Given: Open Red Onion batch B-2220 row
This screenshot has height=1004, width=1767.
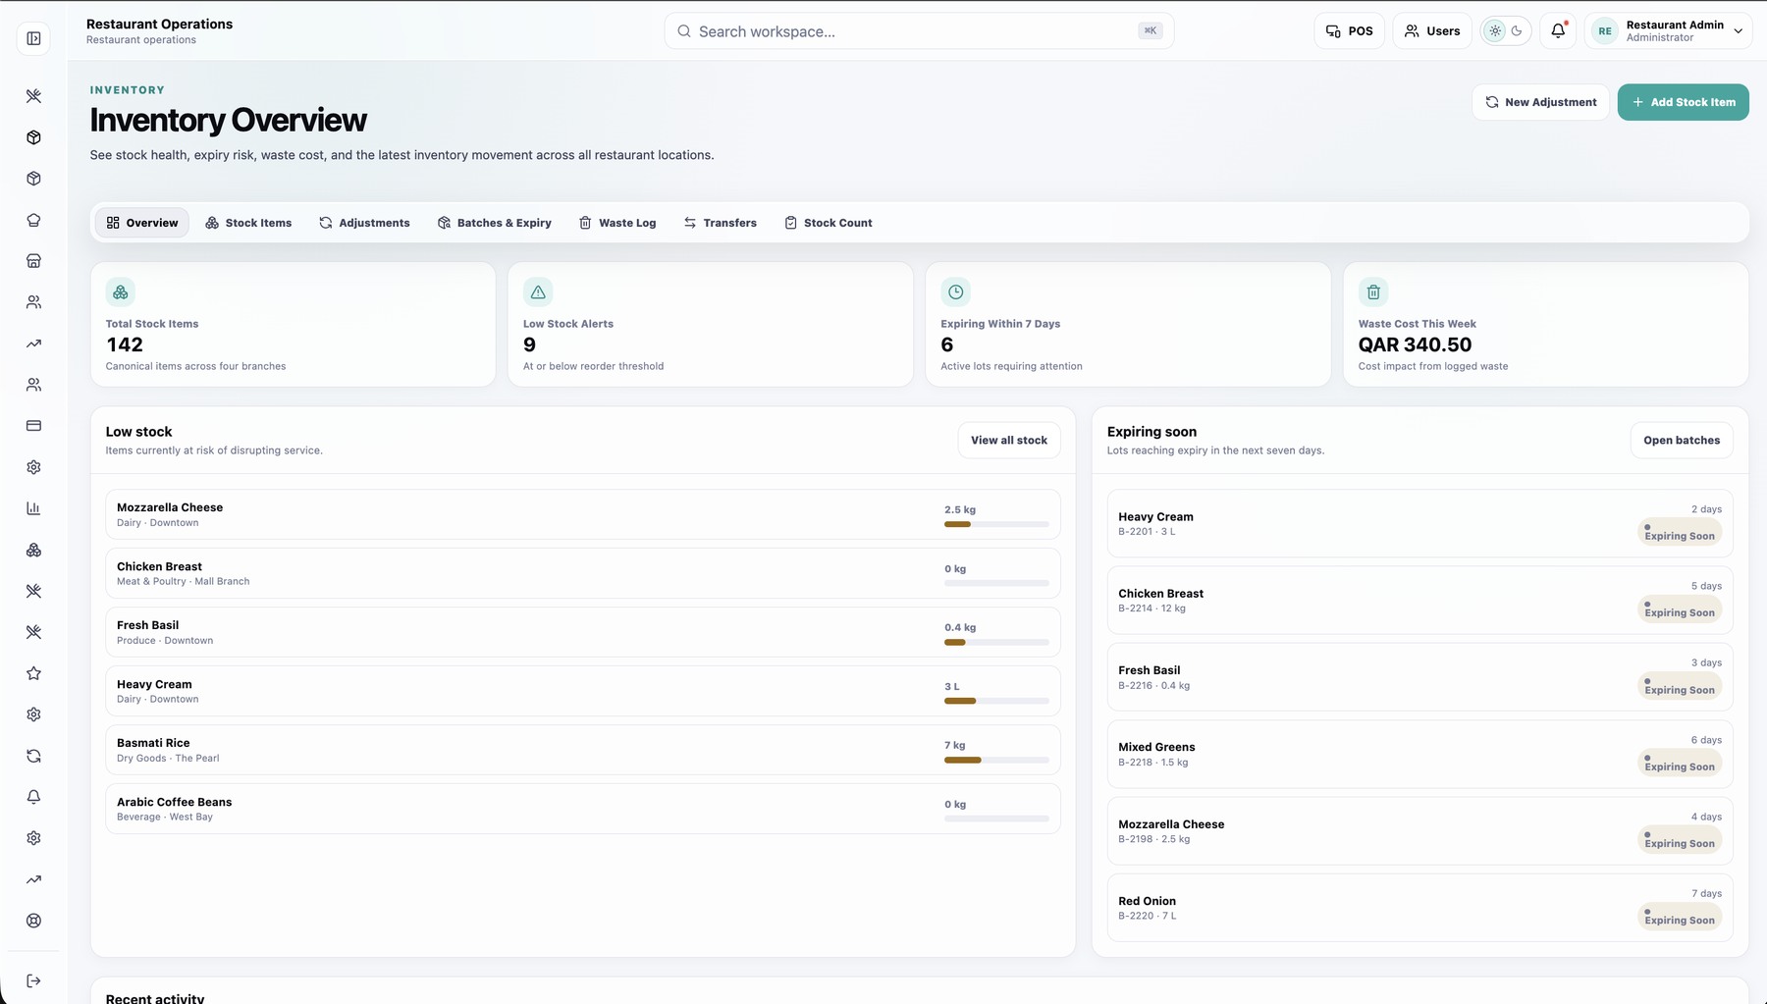Looking at the screenshot, I should [x=1419, y=908].
